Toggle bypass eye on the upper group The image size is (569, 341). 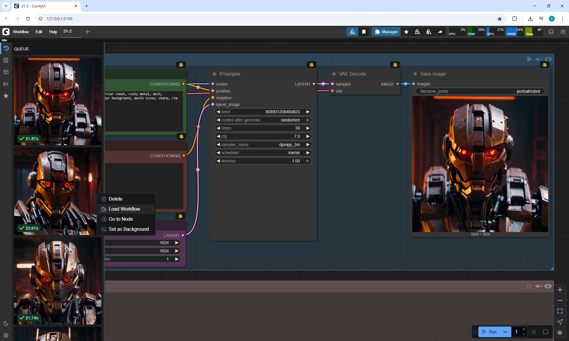click(x=548, y=59)
